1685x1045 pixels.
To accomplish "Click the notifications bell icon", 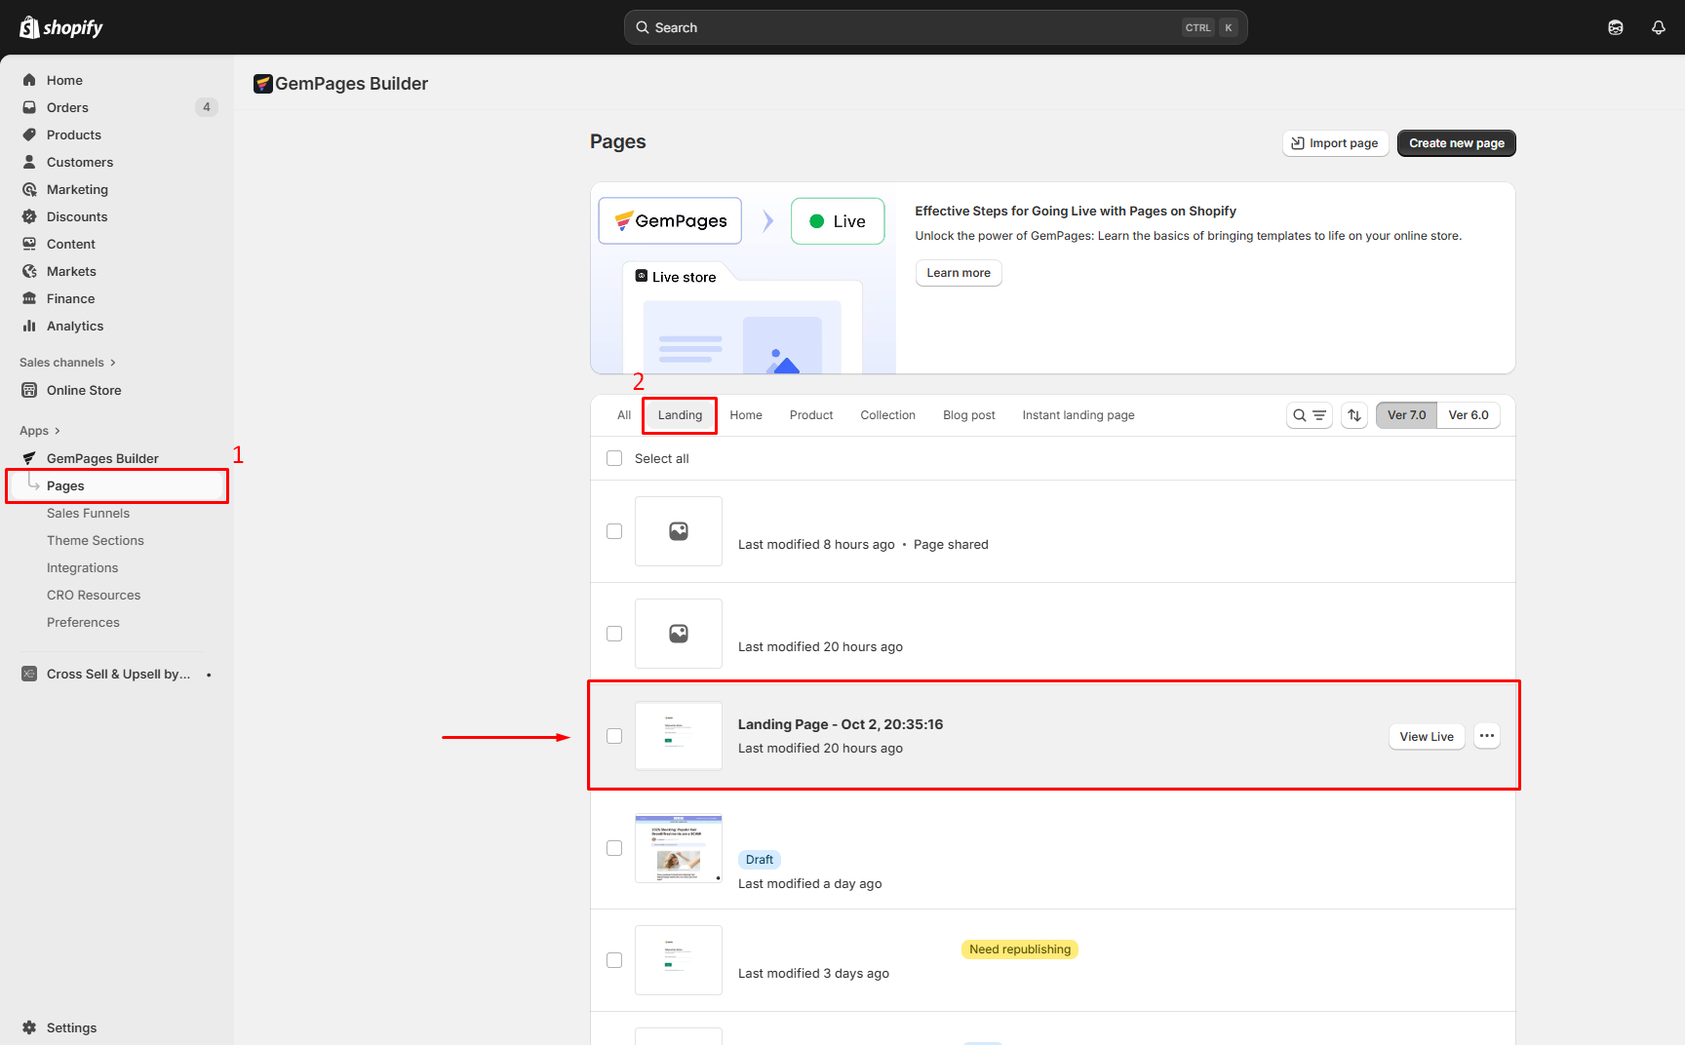I will click(1658, 27).
